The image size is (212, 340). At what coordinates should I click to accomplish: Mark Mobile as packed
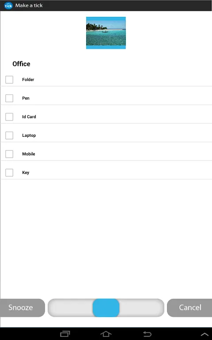tap(9, 154)
